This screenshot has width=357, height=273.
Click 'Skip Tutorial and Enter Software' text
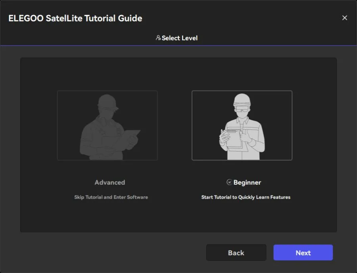111,197
